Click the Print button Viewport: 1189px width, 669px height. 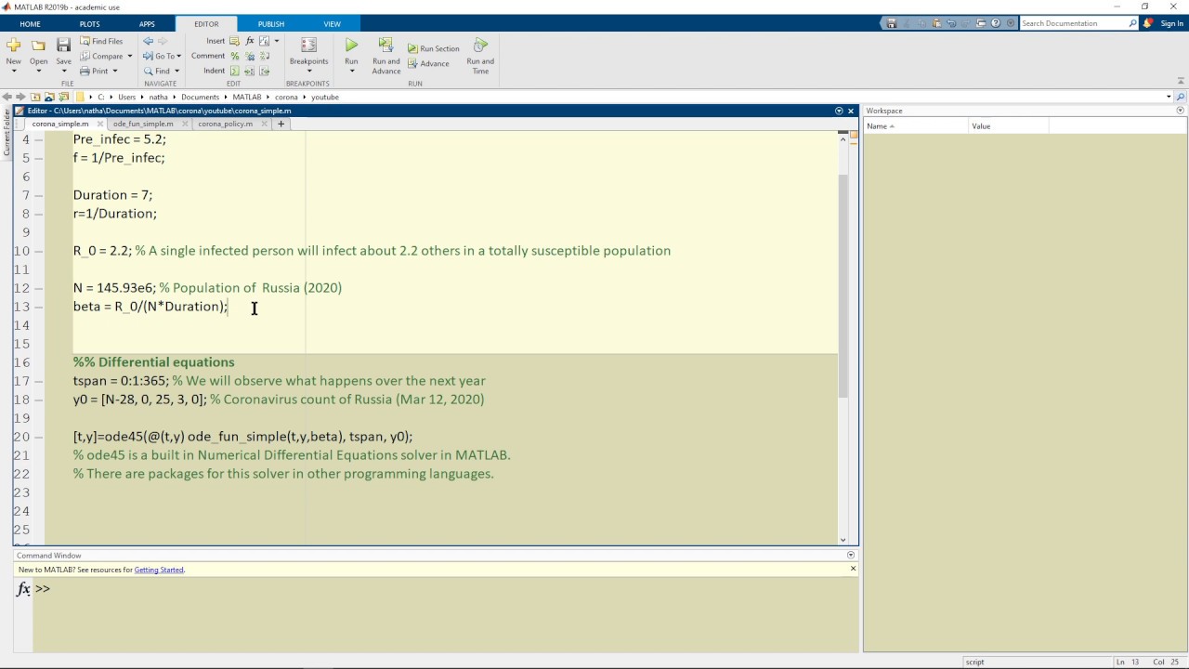click(x=94, y=71)
